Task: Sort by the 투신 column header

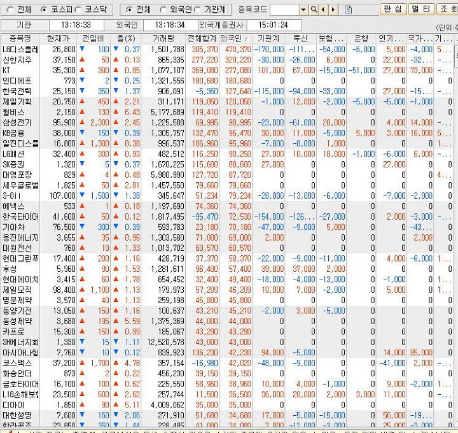Action: click(300, 38)
